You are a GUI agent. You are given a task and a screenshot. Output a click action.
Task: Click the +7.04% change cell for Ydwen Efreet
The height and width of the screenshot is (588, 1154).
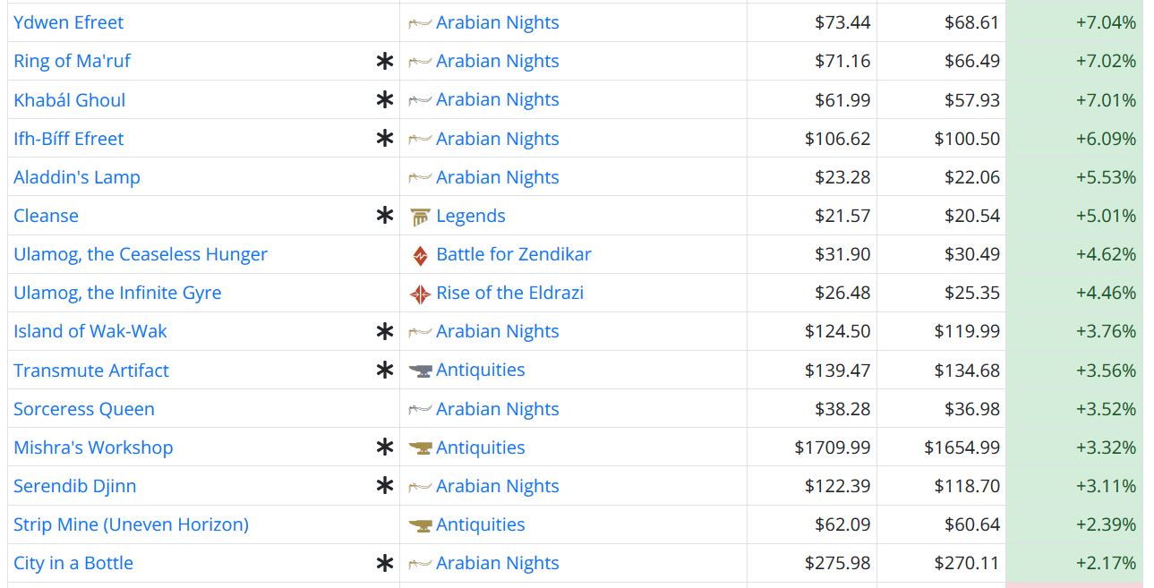point(1106,22)
